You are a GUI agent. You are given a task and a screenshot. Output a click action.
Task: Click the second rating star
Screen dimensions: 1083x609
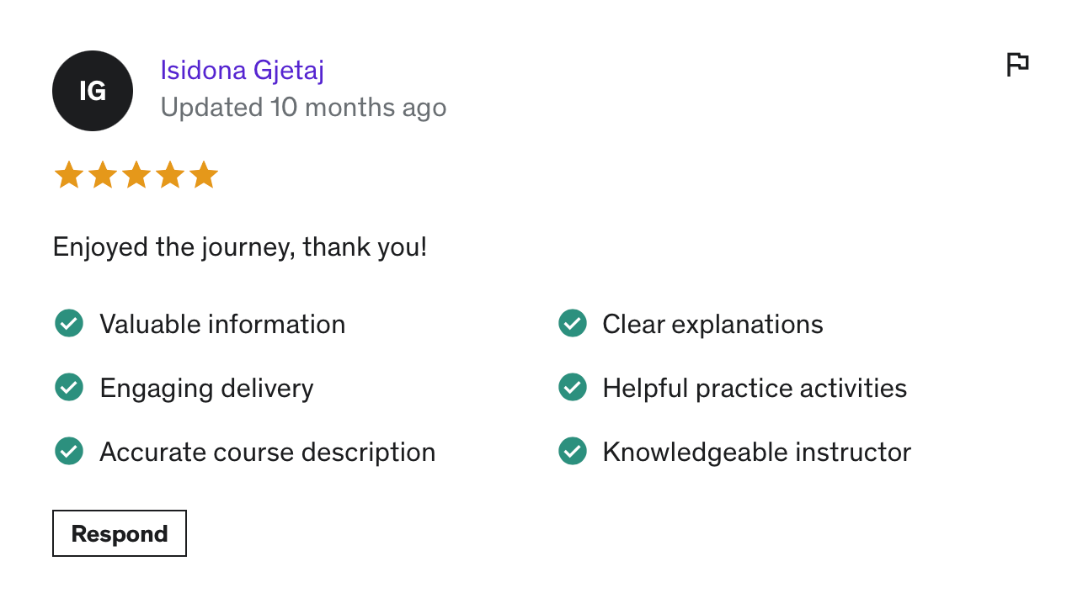tap(103, 176)
